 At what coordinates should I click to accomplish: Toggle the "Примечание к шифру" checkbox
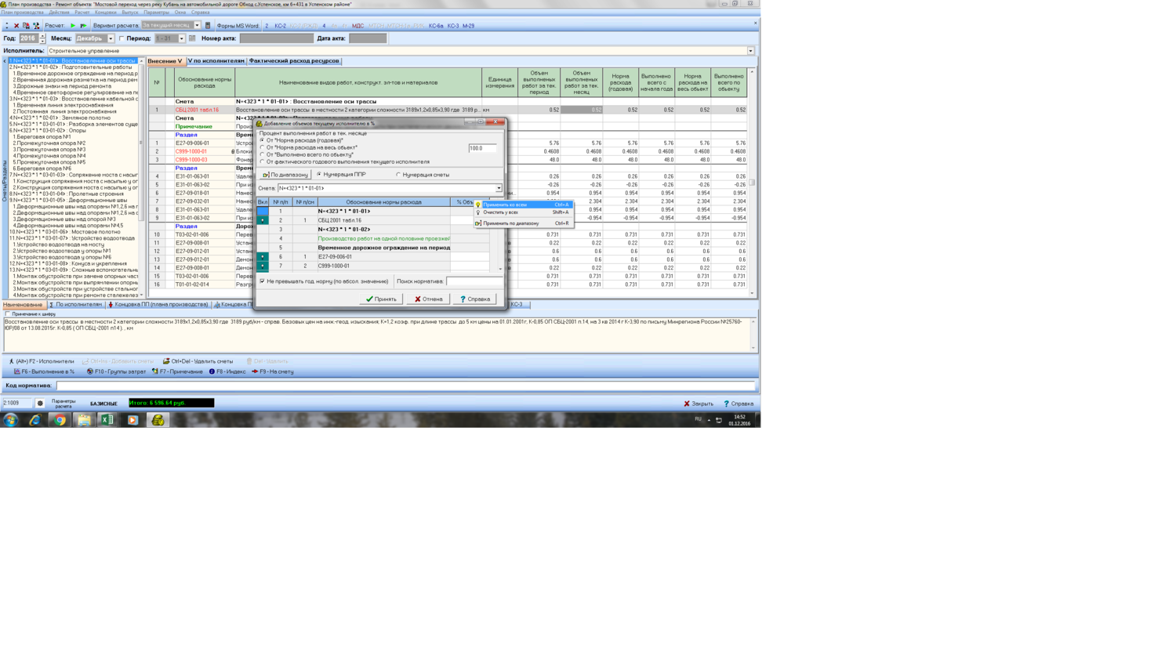pyautogui.click(x=8, y=313)
